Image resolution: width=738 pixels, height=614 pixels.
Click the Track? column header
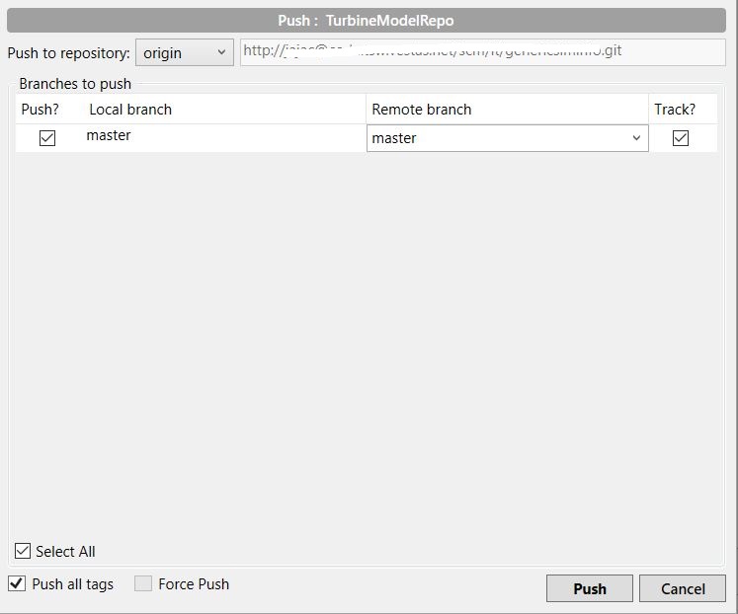[675, 110]
